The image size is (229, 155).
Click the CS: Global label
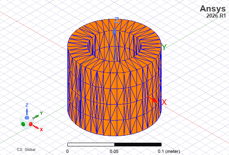coord(26,150)
